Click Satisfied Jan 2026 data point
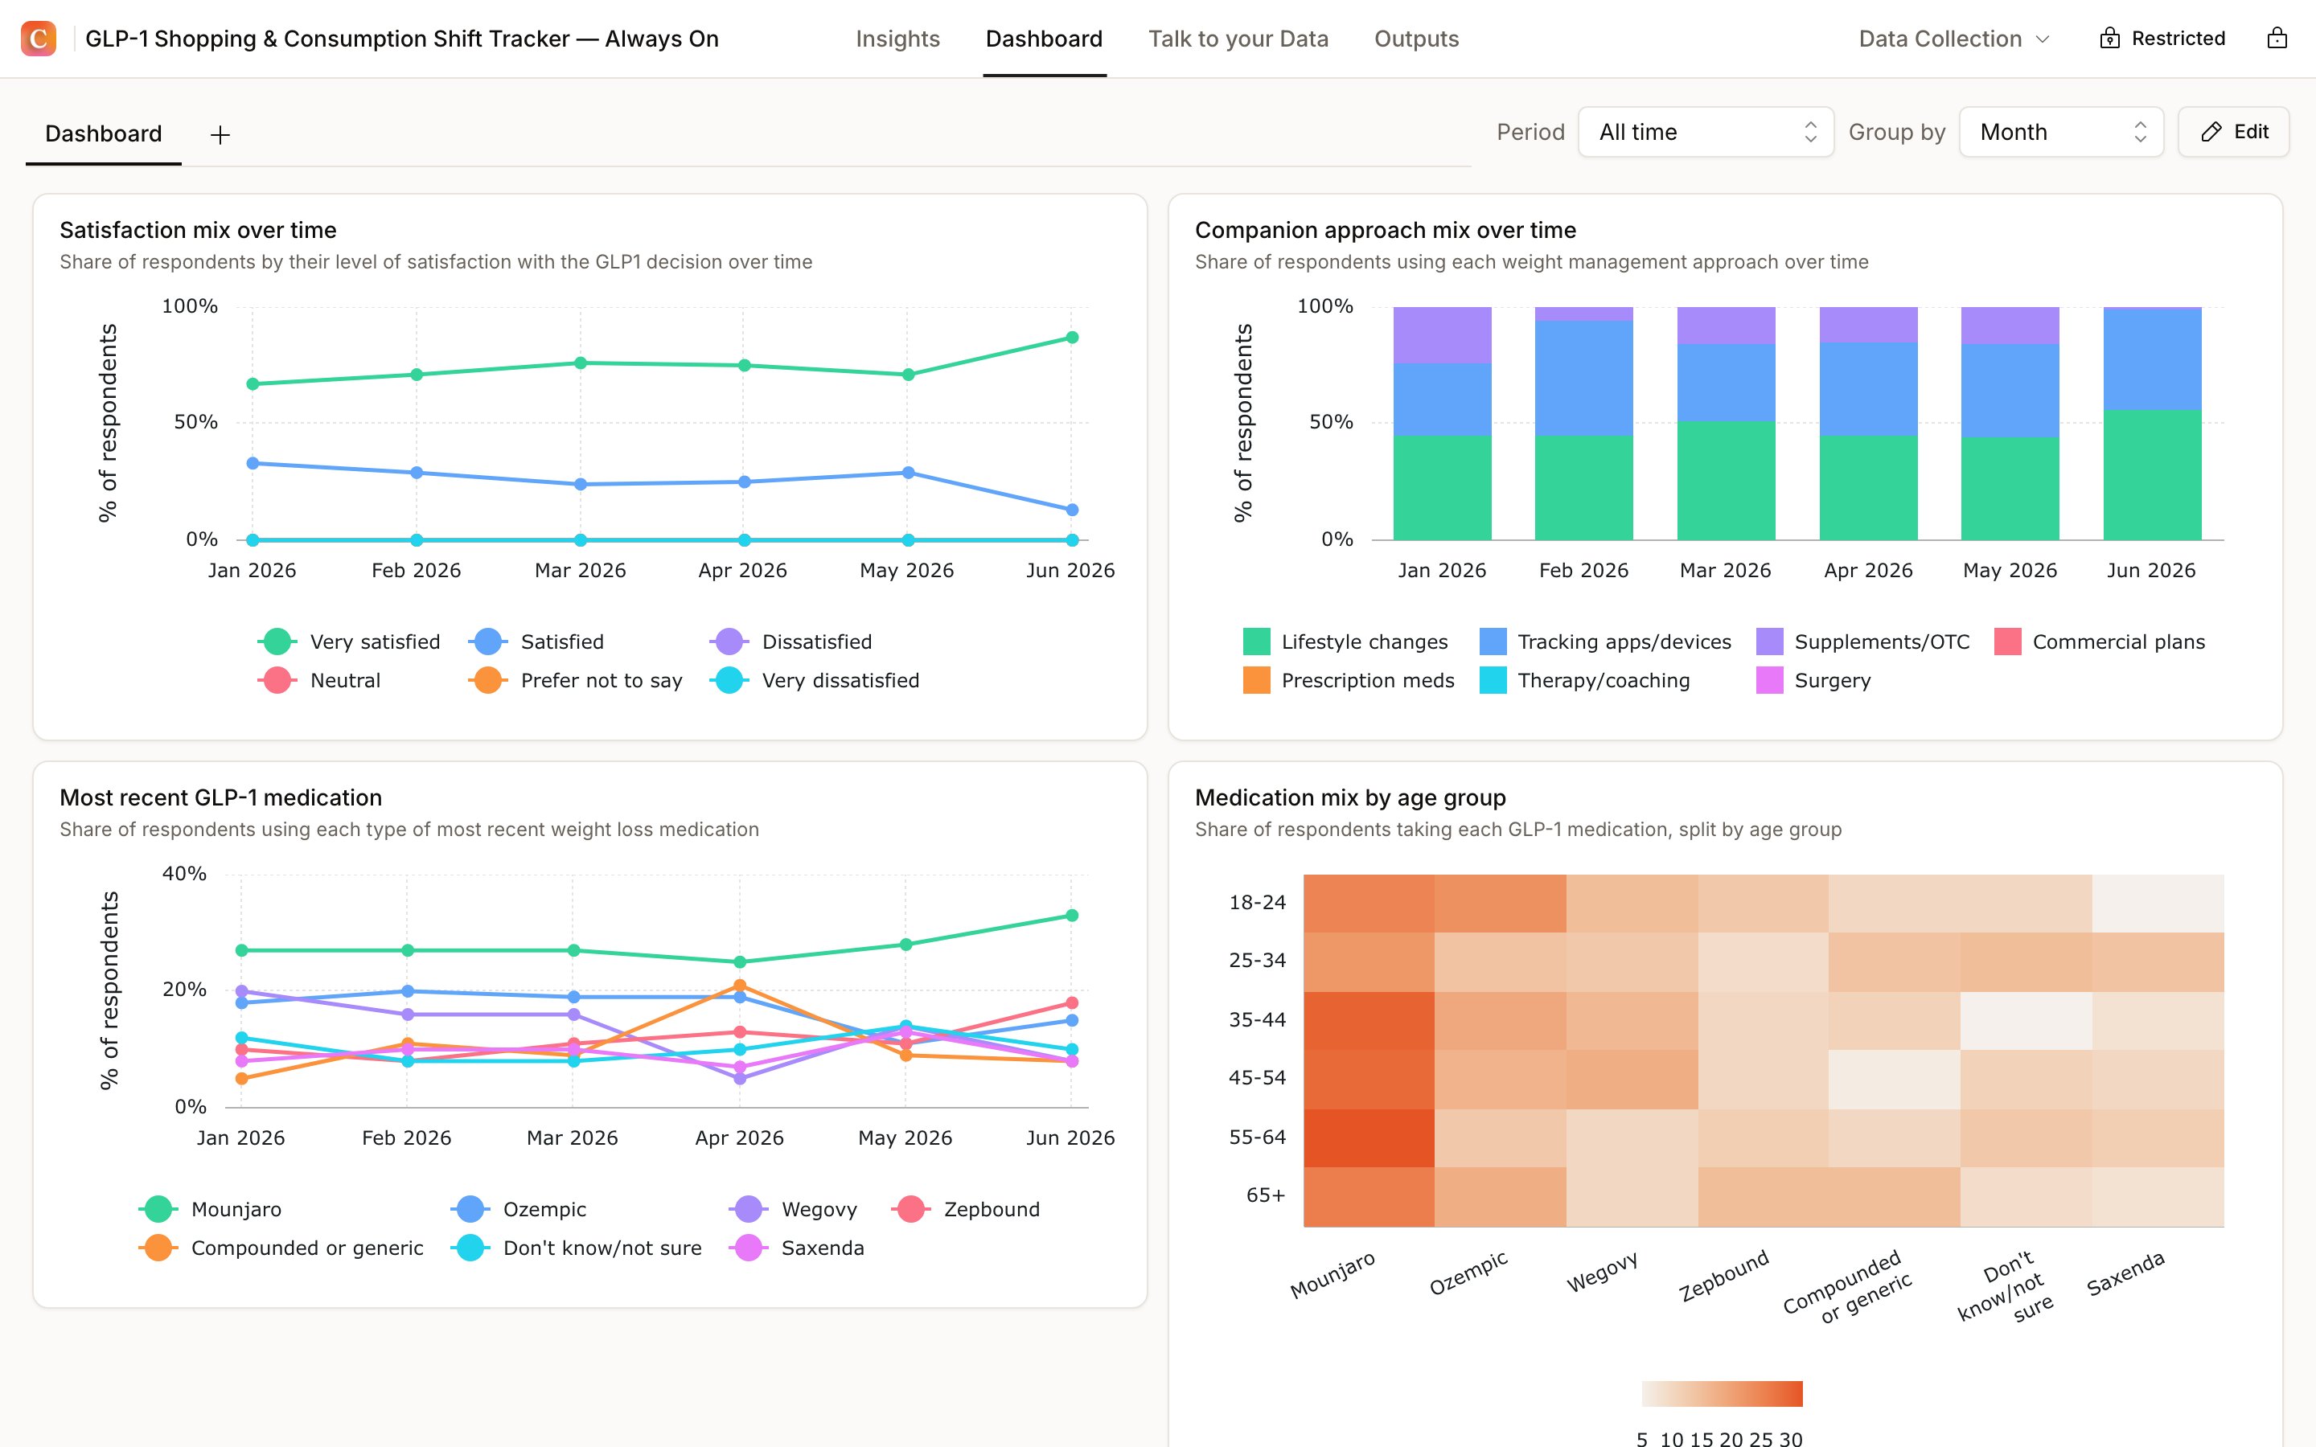 [253, 463]
